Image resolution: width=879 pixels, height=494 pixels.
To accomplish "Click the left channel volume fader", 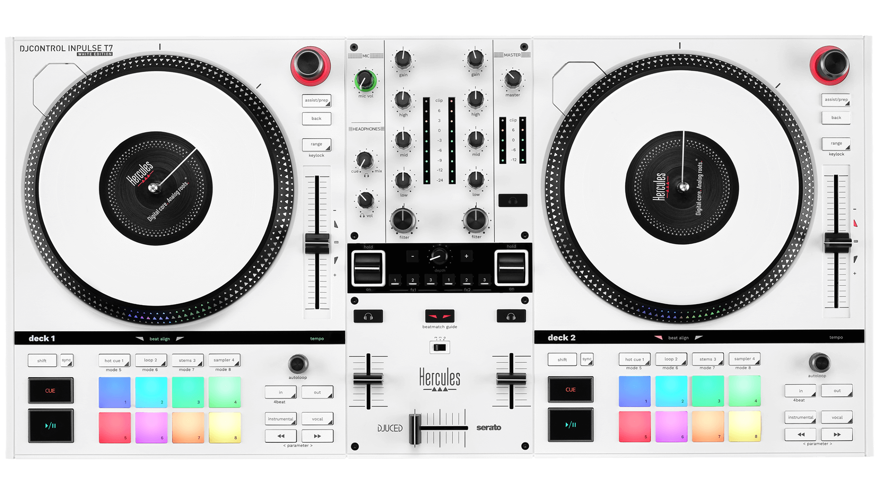I will (x=368, y=379).
